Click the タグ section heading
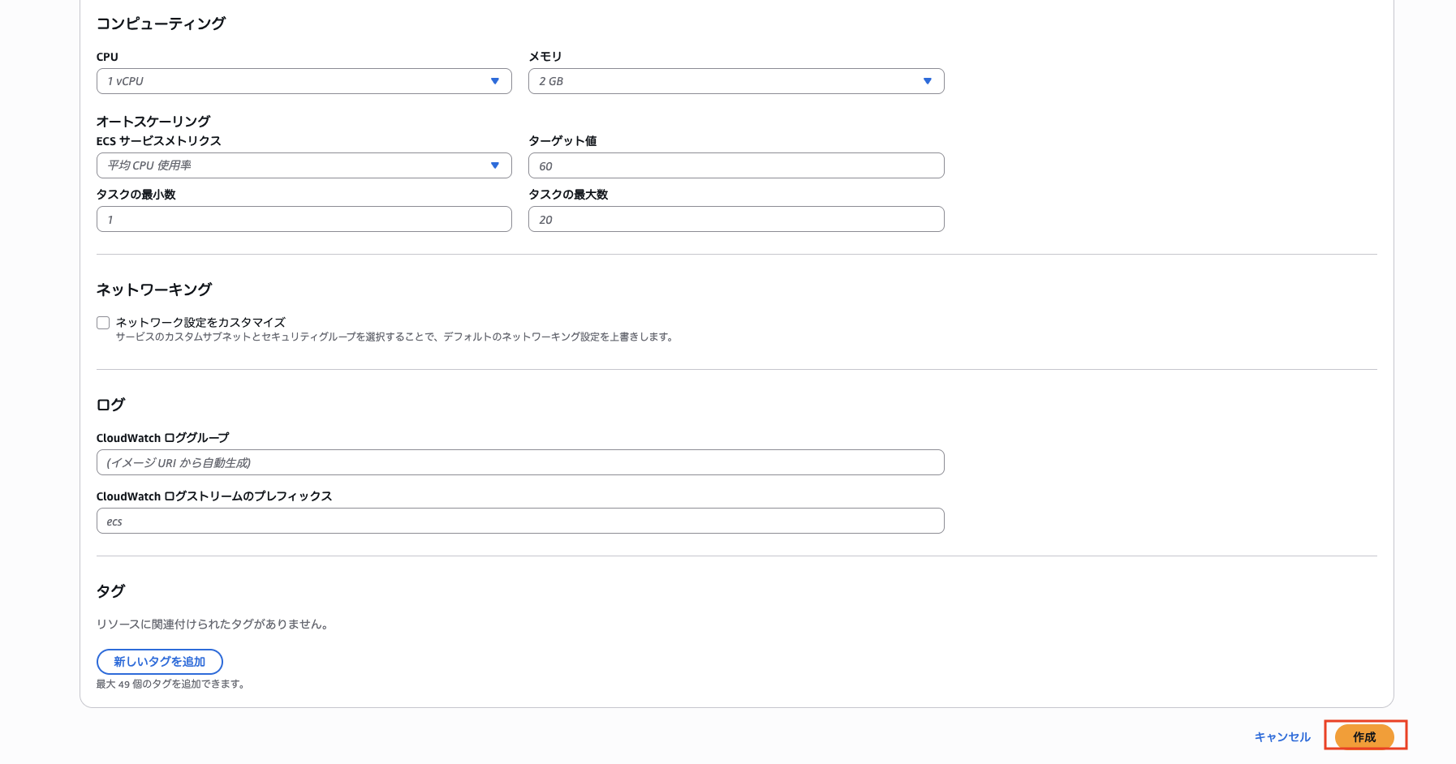Screen dimensions: 1456x764 pyautogui.click(x=111, y=591)
